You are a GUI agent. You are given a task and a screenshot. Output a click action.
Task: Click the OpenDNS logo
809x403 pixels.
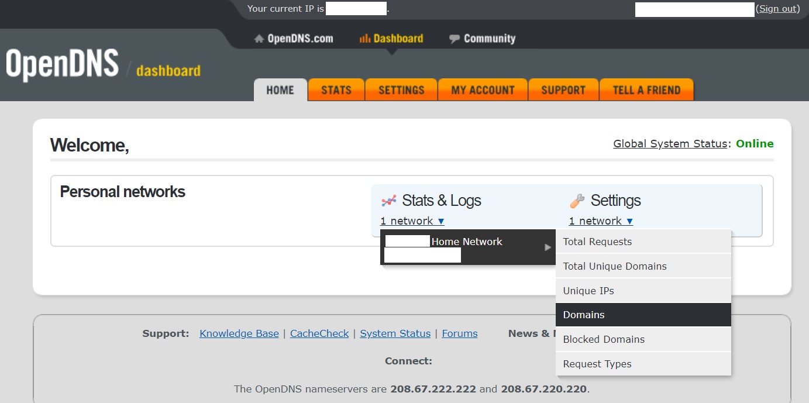63,64
